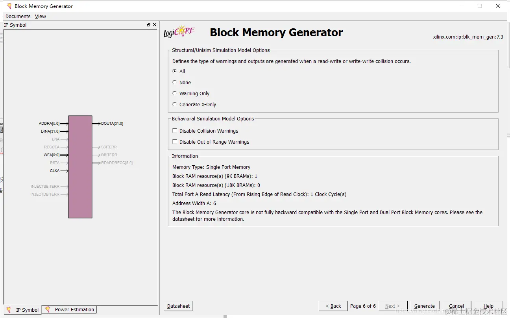Click the CLKA port label
This screenshot has height=318, width=510.
coord(55,171)
